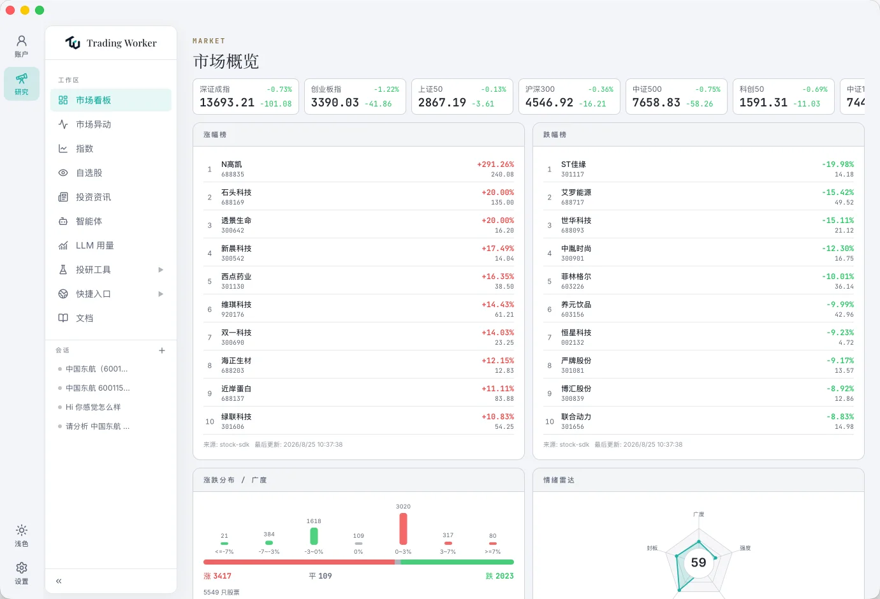This screenshot has width=880, height=599.
Task: Click 西点药业 row in 涨幅榜
Action: tap(358, 281)
